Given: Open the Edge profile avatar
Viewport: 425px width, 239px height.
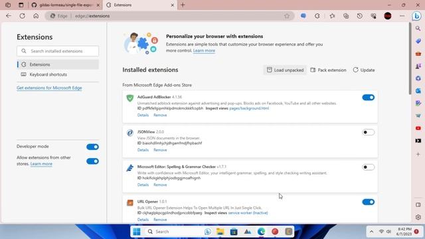Looking at the screenshot, I should tap(388, 16).
